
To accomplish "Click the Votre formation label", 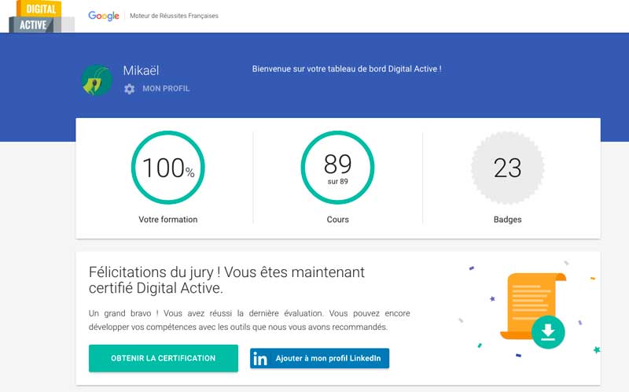I will point(168,220).
